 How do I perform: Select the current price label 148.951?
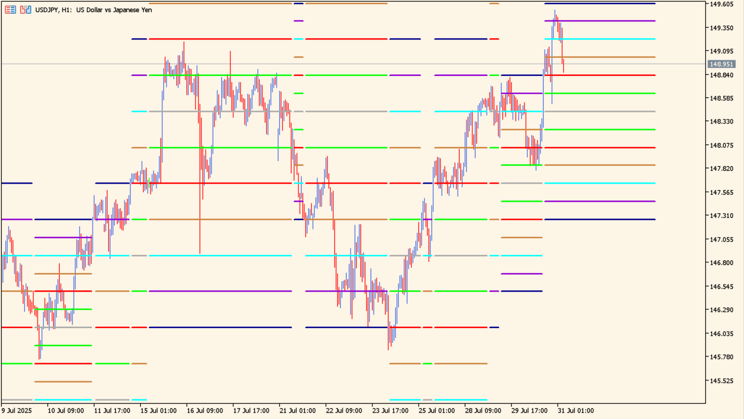click(x=721, y=64)
